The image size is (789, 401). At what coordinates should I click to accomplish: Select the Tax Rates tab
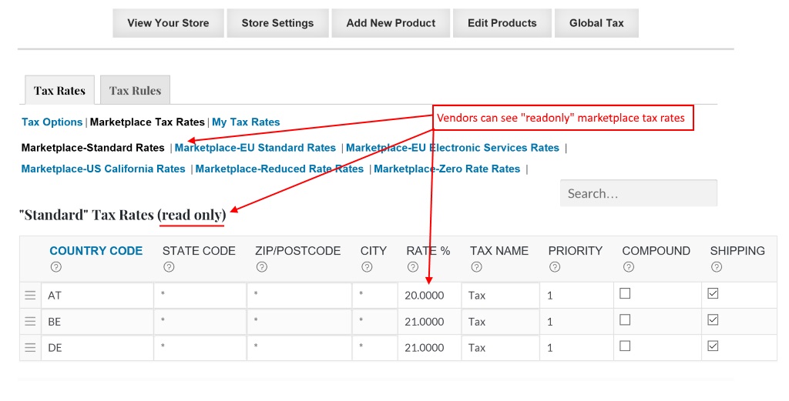coord(59,91)
